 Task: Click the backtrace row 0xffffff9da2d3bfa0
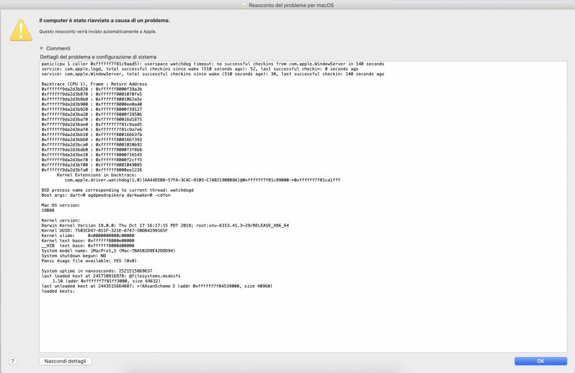[91, 170]
